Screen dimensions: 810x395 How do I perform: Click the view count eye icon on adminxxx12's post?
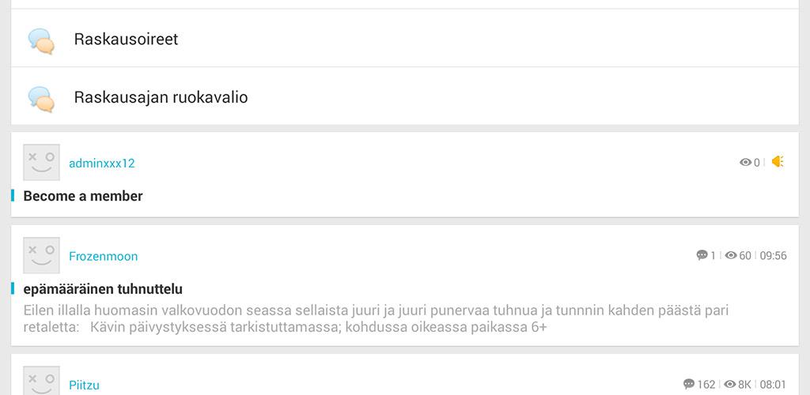pos(745,163)
